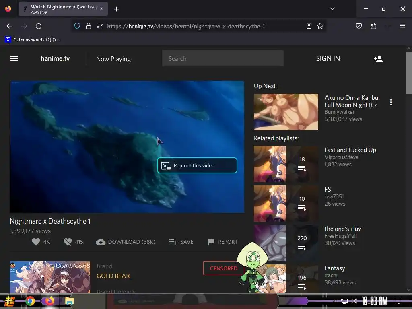Close the Watch Nightmare x Deathscythe tab
Screen dimensions: 412x309
click(x=101, y=9)
